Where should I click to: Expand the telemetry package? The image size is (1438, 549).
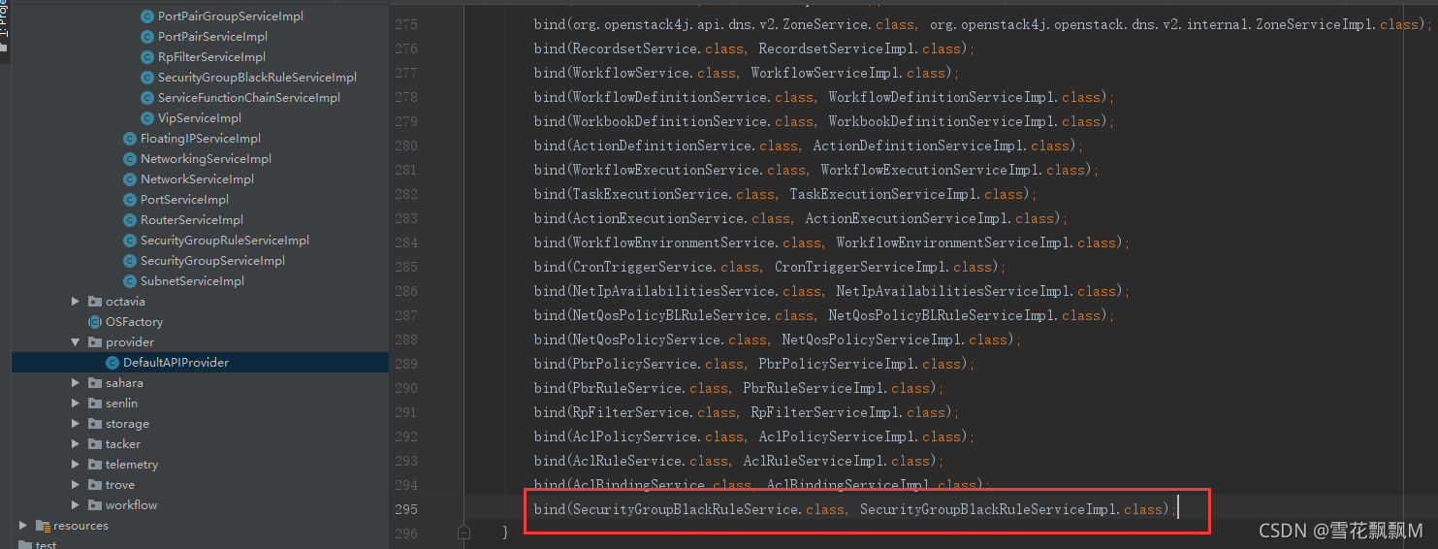pyautogui.click(x=77, y=465)
